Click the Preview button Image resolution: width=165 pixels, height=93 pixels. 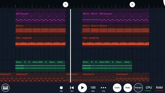point(138,88)
